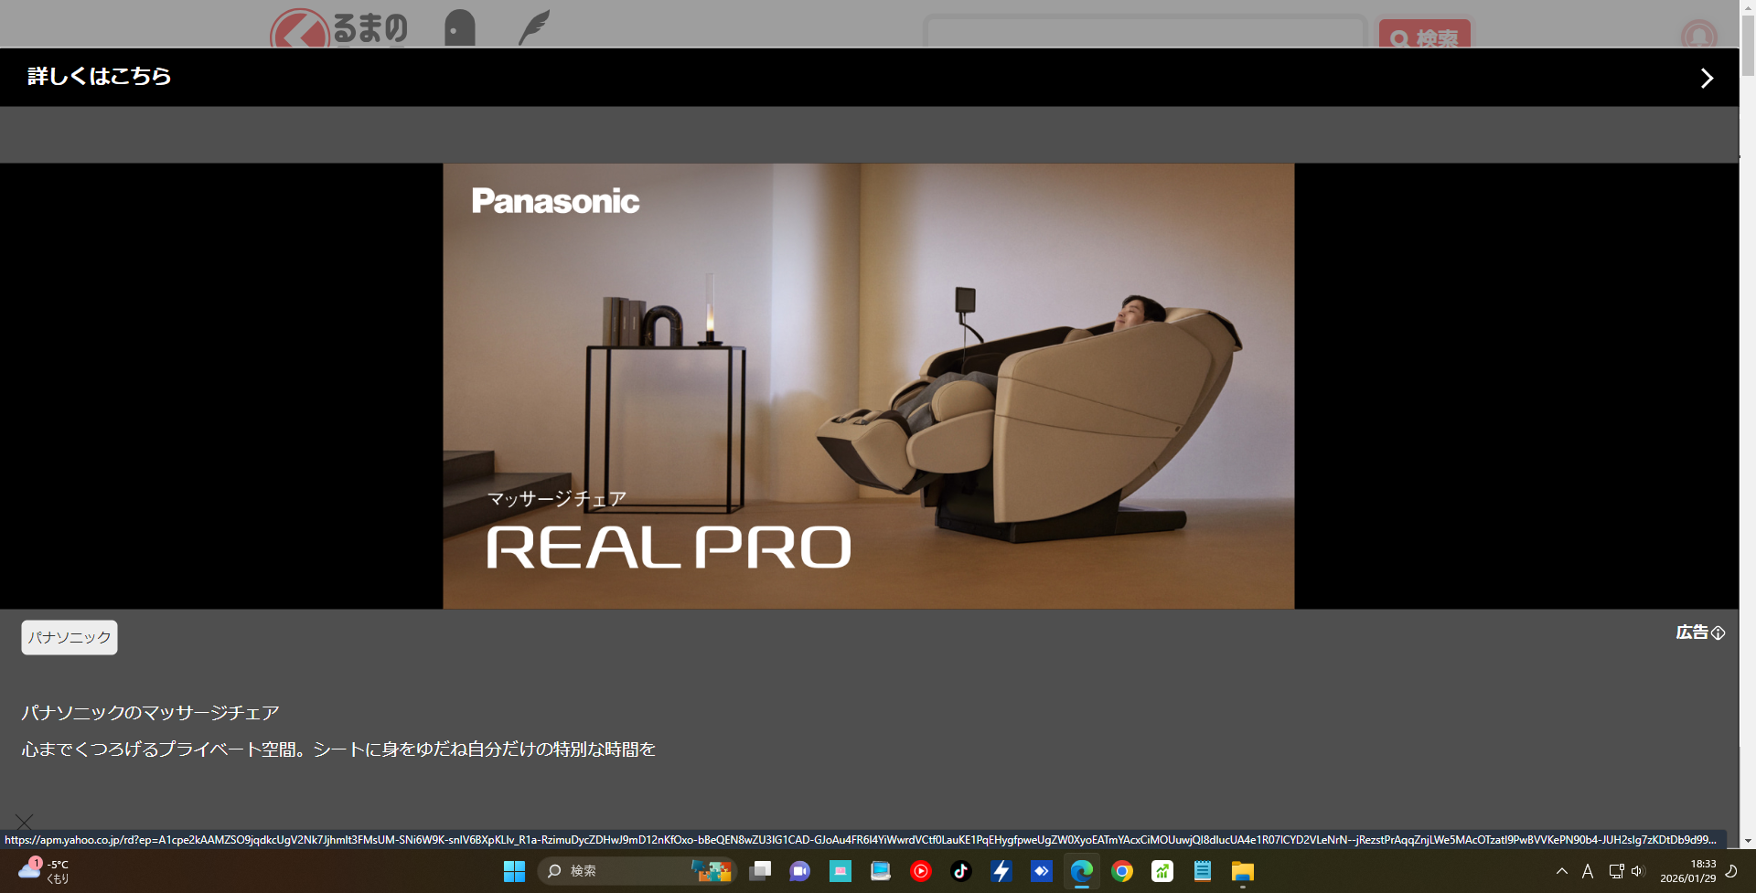The width and height of the screenshot is (1756, 893).
Task: Click the right chevron in the 詳しくはこちら bar
Action: [x=1706, y=78]
